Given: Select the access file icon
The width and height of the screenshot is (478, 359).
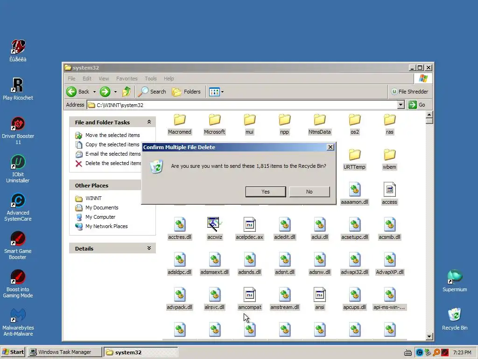Looking at the screenshot, I should [390, 190].
